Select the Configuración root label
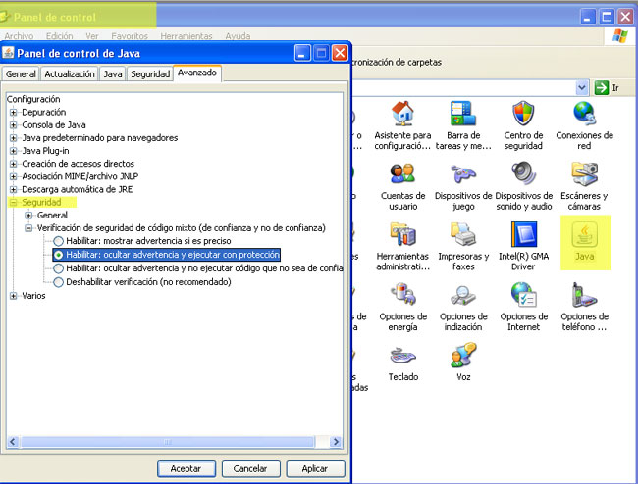 [33, 100]
